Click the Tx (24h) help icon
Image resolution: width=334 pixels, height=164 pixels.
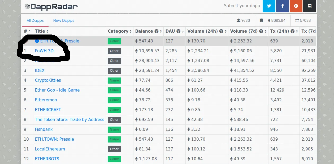(x=292, y=31)
